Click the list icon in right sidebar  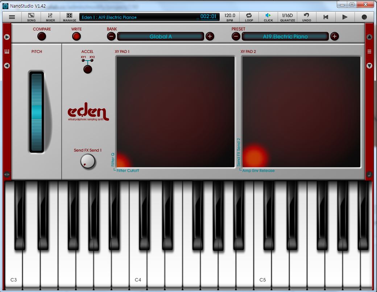[x=369, y=52]
